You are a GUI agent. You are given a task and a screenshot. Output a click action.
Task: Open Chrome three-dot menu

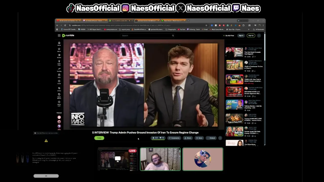(x=263, y=25)
